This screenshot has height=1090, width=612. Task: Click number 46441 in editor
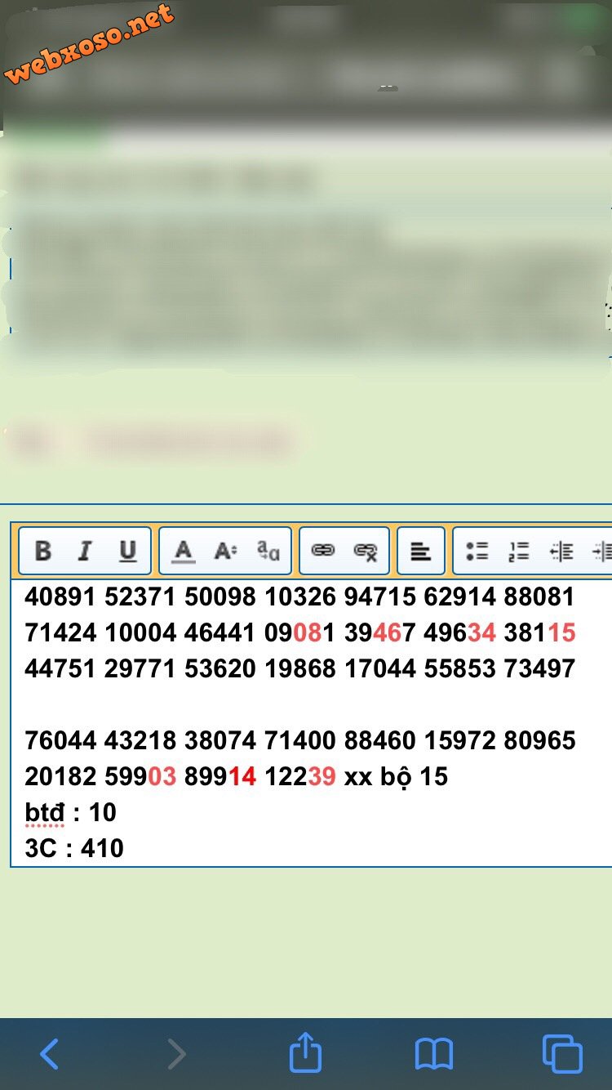pyautogui.click(x=220, y=632)
